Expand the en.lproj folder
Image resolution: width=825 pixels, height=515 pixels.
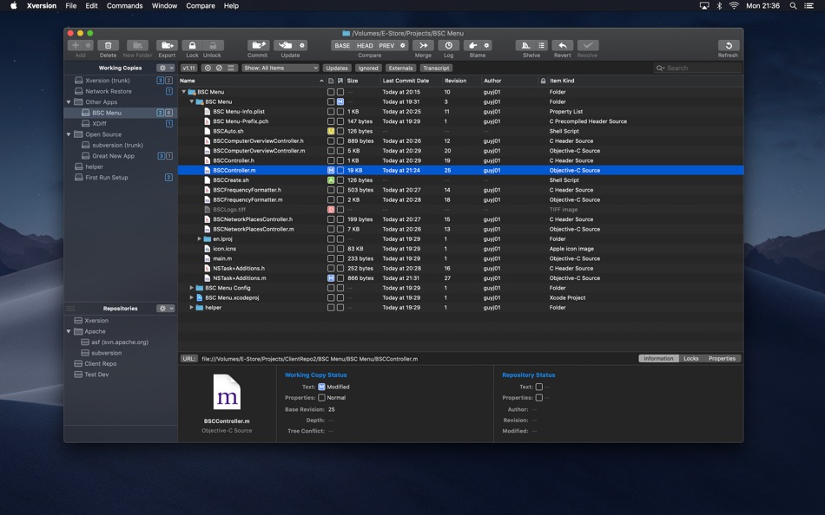coord(200,239)
